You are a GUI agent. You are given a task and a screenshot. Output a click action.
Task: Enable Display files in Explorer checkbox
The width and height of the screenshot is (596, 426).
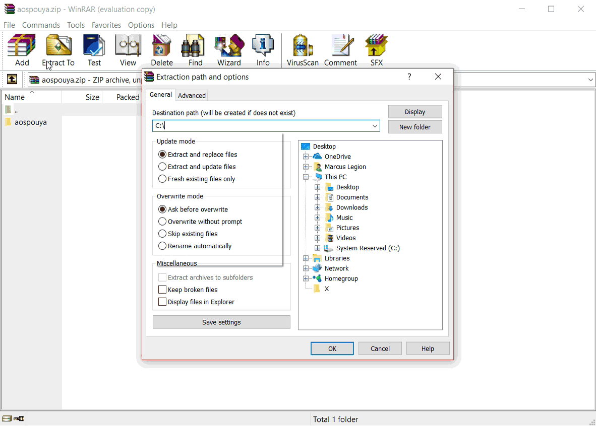point(162,302)
